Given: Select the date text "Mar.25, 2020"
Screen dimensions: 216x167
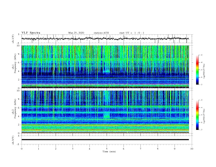Looking at the screenshot, I should point(76,33).
